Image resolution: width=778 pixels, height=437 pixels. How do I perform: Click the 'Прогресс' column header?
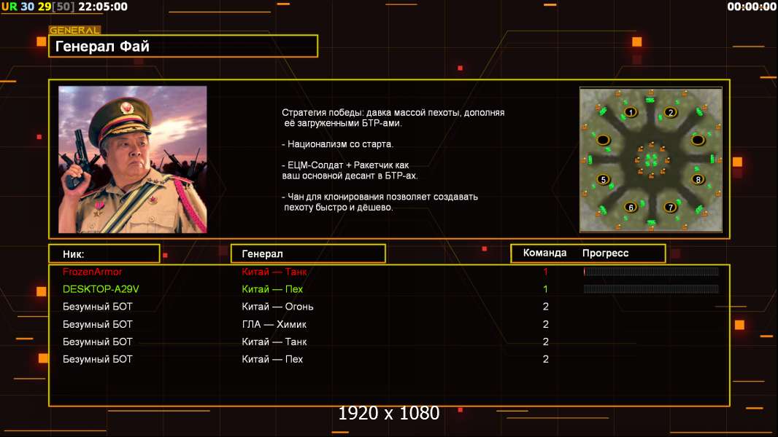point(605,253)
